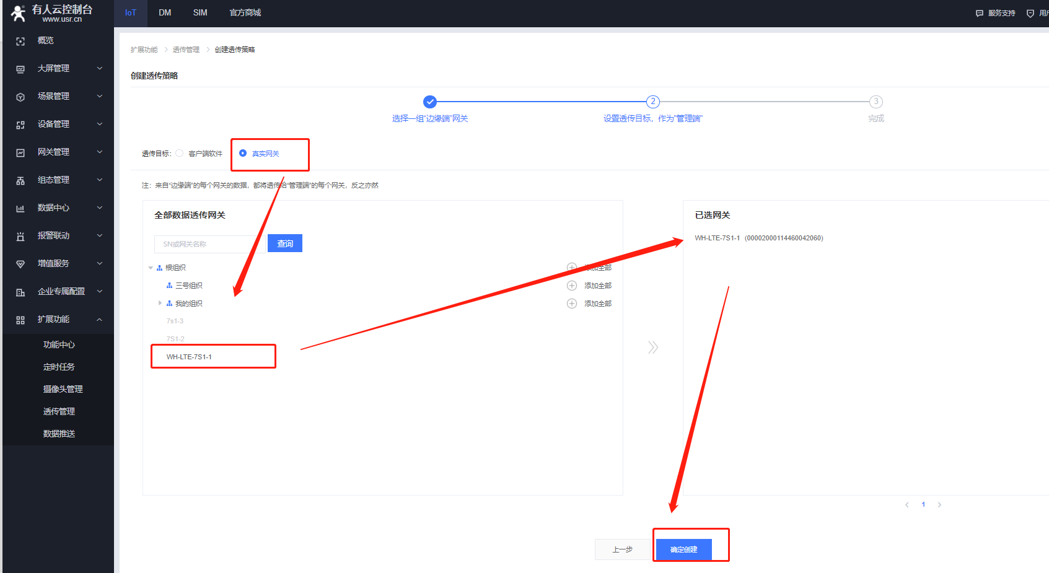Expand the 网关管理 menu chevron
Image resolution: width=1049 pixels, height=573 pixels.
click(x=100, y=152)
